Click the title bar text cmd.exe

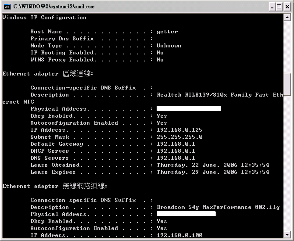coord(54,7)
